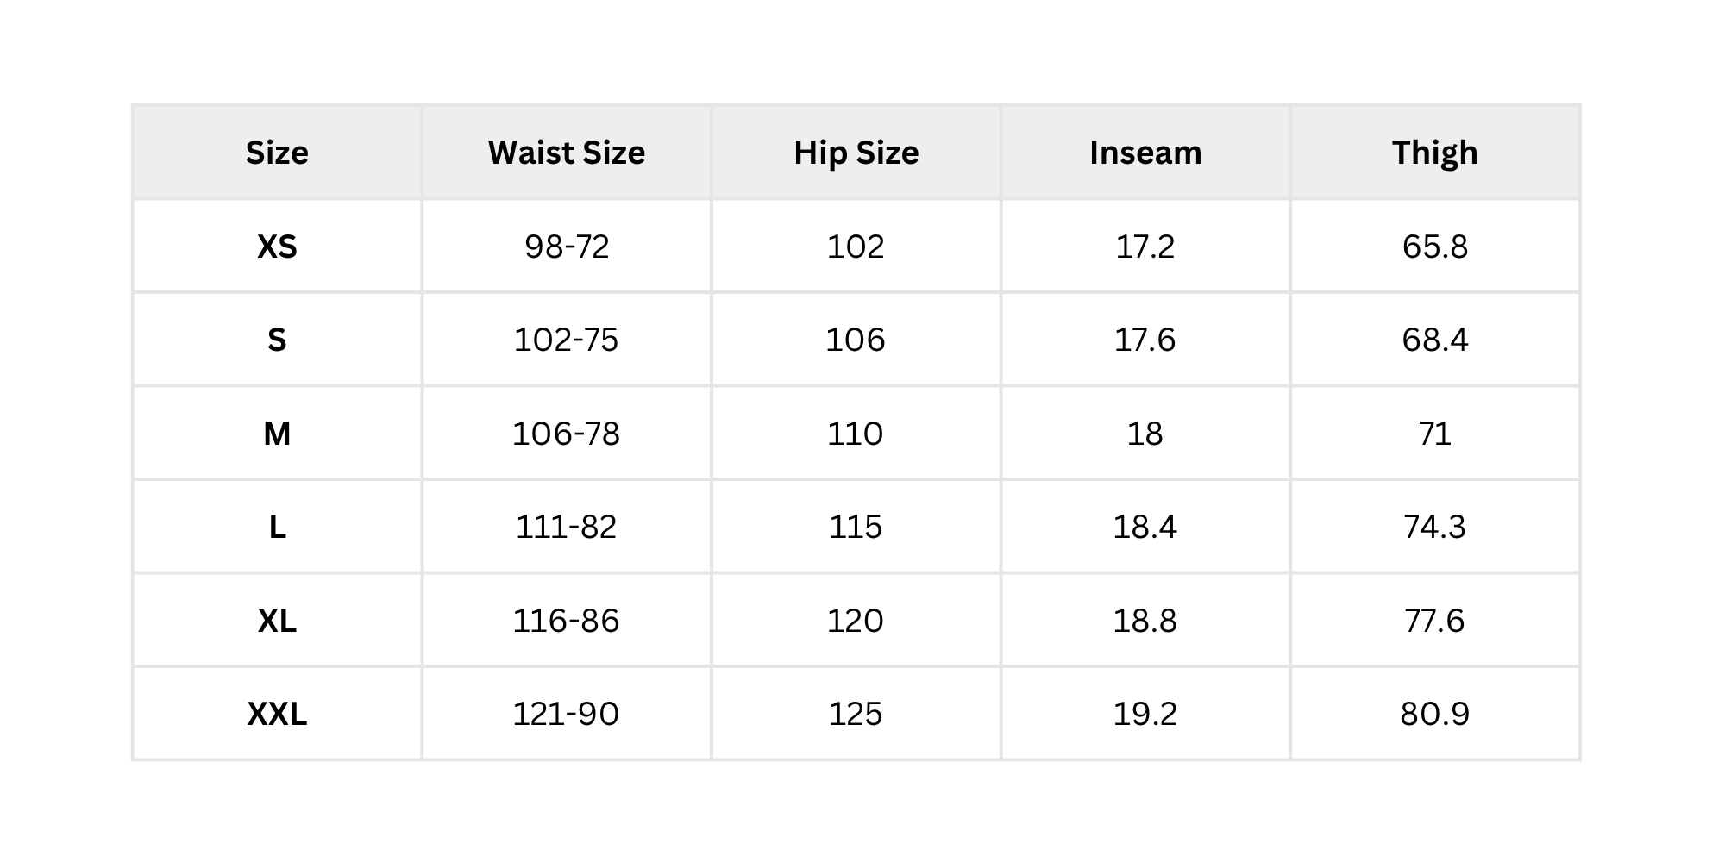This screenshot has width=1725, height=862.
Task: Select the hip size value 125
Action: coord(856,714)
